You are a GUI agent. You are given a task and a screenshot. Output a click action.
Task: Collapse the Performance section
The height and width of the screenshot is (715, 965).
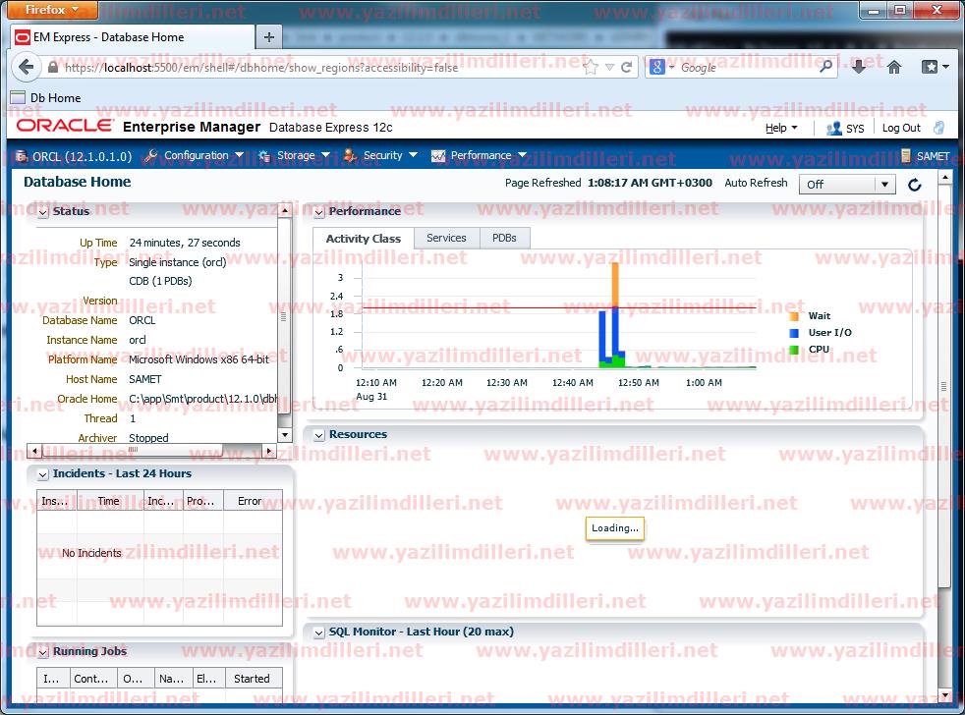point(318,211)
